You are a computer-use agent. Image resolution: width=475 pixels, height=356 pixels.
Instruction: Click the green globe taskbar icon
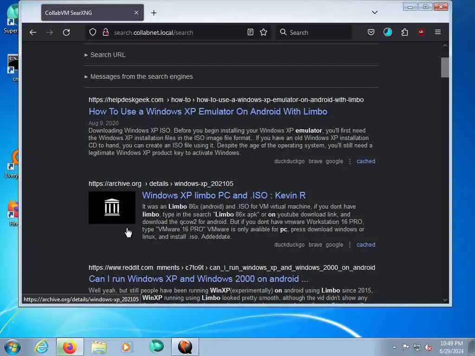[156, 347]
